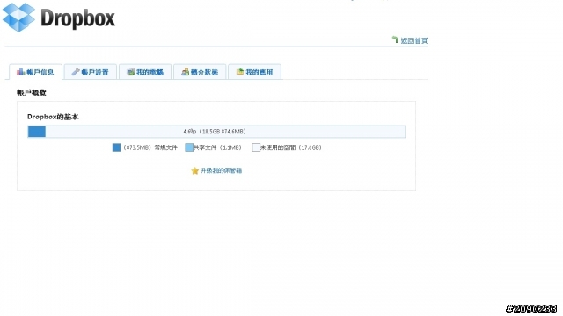The width and height of the screenshot is (563, 316).
Task: Click the light blue shared files swatch
Action: pyautogui.click(x=189, y=147)
